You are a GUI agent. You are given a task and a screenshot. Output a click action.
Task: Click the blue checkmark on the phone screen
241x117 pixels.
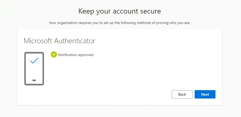click(34, 61)
